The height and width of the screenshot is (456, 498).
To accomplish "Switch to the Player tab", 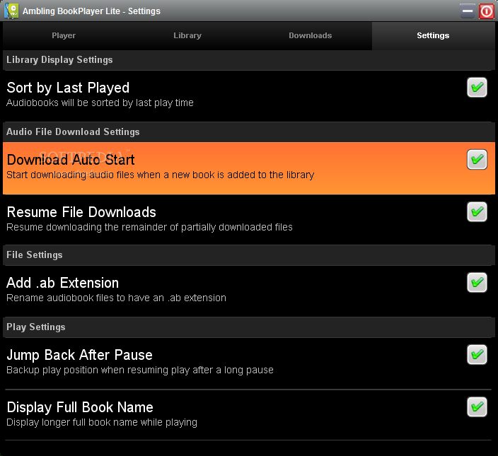I will pyautogui.click(x=64, y=35).
